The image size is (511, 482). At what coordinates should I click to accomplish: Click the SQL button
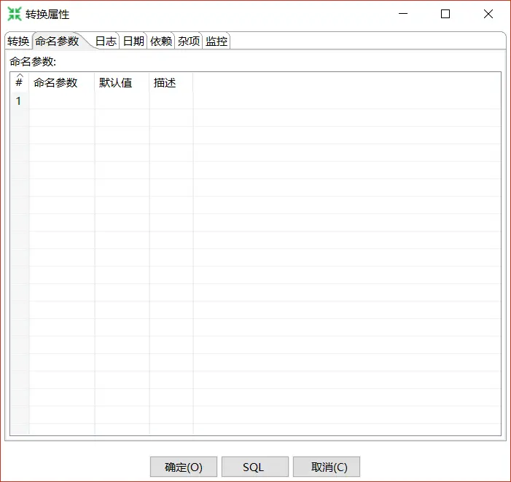(x=255, y=467)
